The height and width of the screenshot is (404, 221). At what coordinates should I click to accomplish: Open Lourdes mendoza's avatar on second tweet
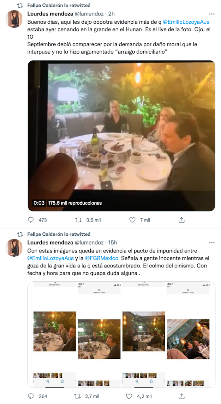[14, 248]
